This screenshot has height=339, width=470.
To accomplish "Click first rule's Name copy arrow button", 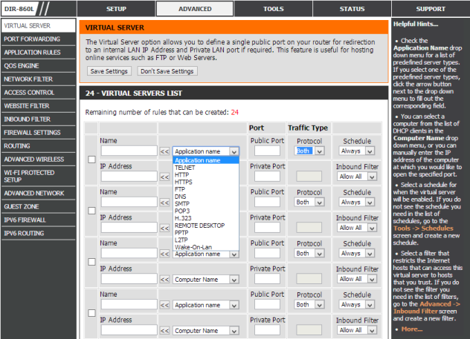I will tap(164, 151).
